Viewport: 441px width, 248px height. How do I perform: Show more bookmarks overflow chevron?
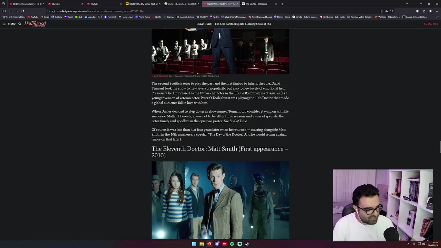click(437, 17)
